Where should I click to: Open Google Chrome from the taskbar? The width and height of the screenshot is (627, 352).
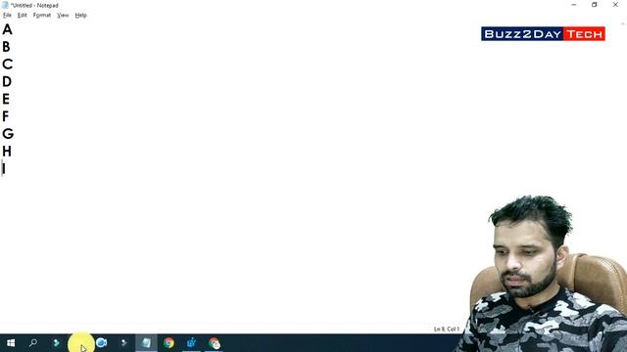[x=169, y=343]
